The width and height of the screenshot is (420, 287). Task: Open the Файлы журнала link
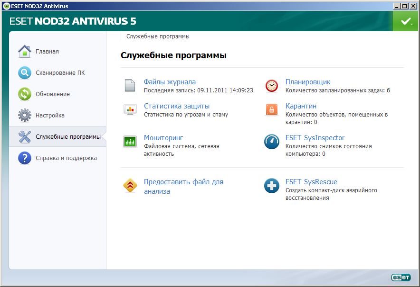point(170,82)
